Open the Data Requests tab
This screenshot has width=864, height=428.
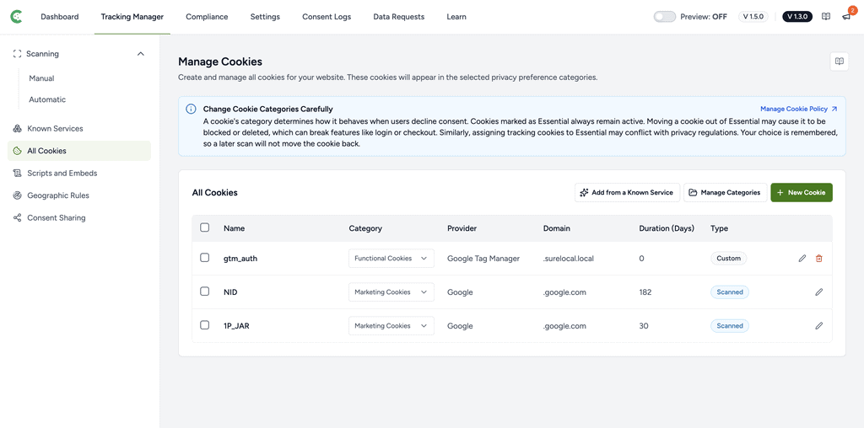pos(399,17)
